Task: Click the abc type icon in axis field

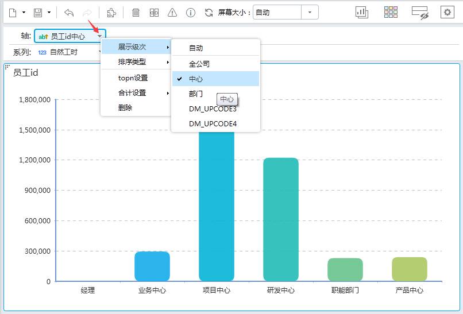Action: tap(43, 37)
